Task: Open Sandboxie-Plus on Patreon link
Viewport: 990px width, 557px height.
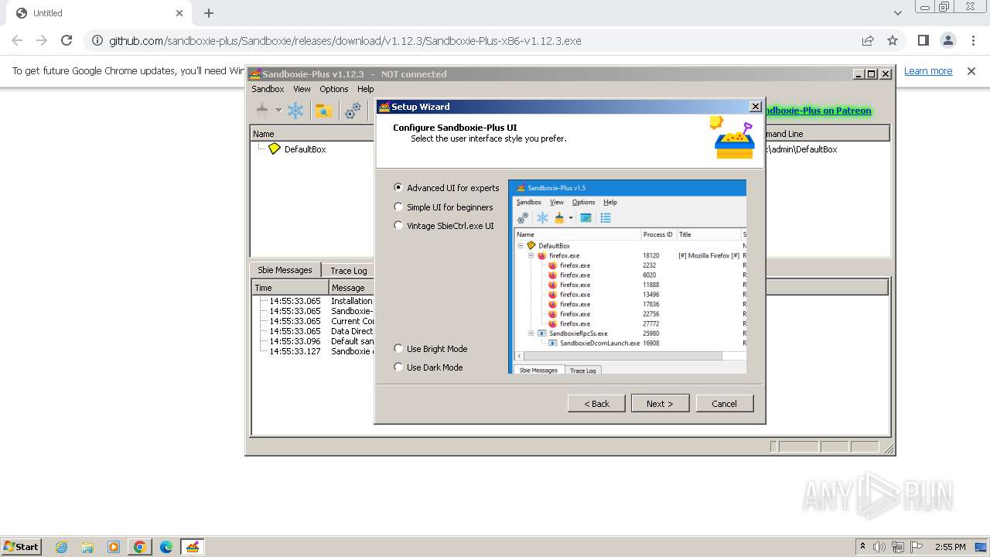Action: 818,111
